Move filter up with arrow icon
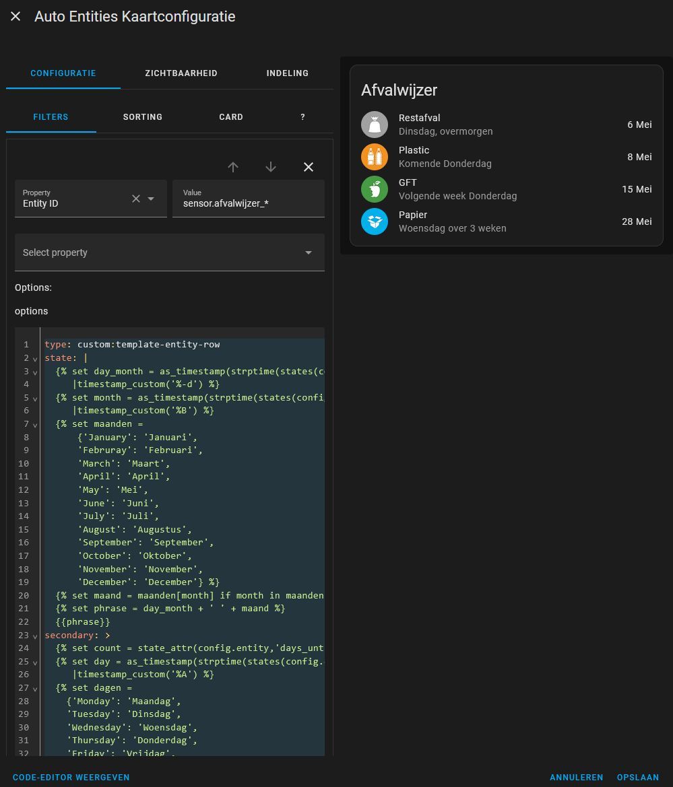This screenshot has width=673, height=787. pos(233,167)
